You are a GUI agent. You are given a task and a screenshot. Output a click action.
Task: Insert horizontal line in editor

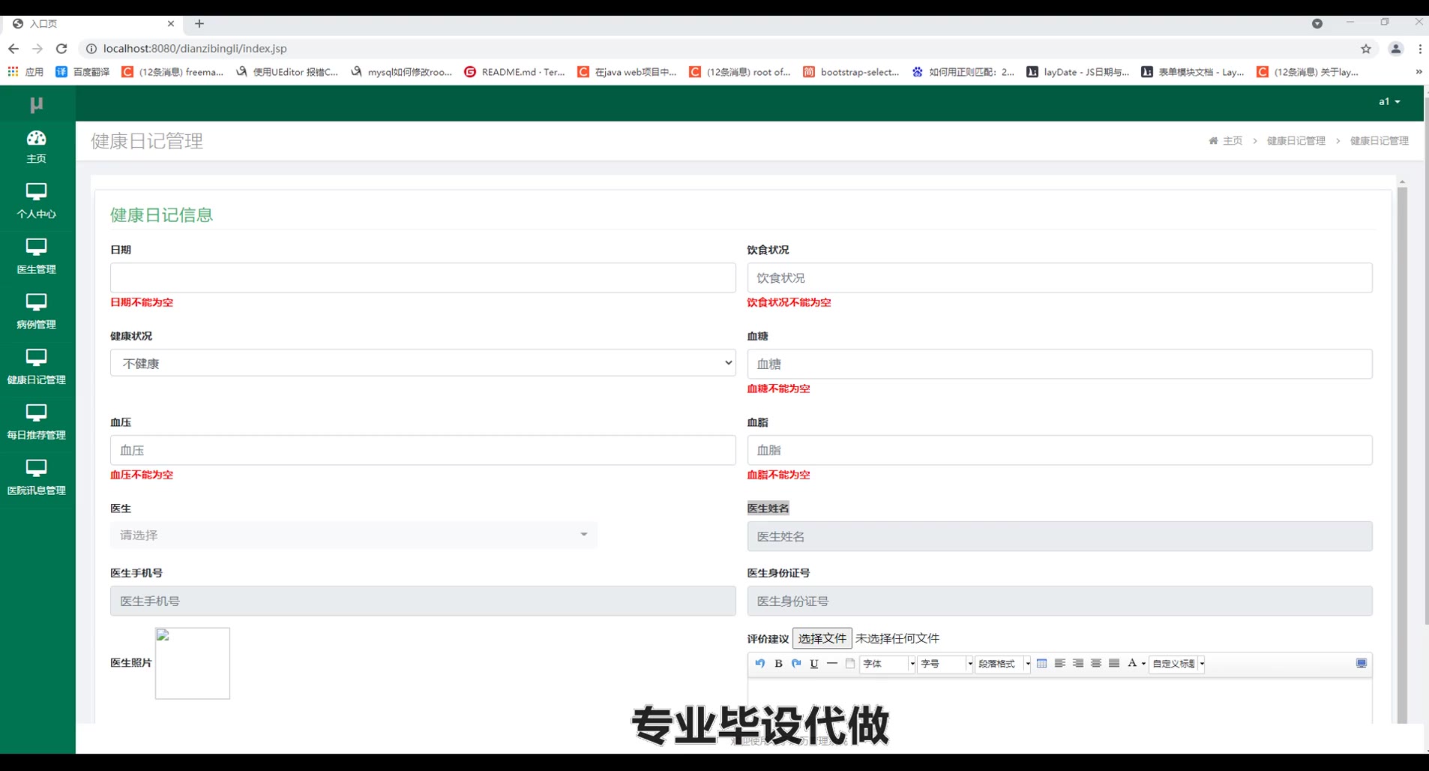click(x=832, y=664)
